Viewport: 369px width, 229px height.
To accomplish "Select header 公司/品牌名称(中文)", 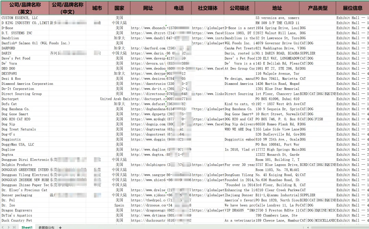I will (x=68, y=8).
